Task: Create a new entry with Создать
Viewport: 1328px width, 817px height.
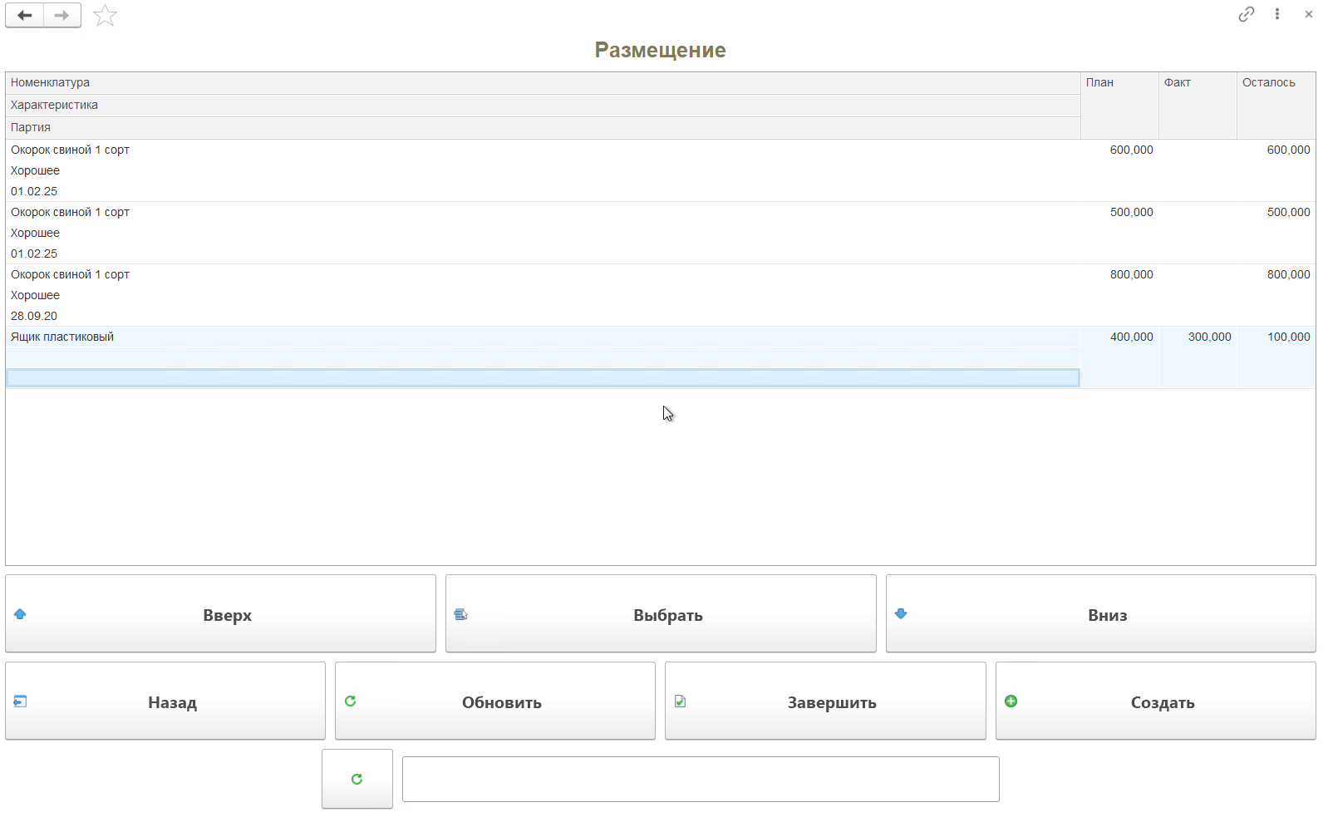Action: [1155, 701]
